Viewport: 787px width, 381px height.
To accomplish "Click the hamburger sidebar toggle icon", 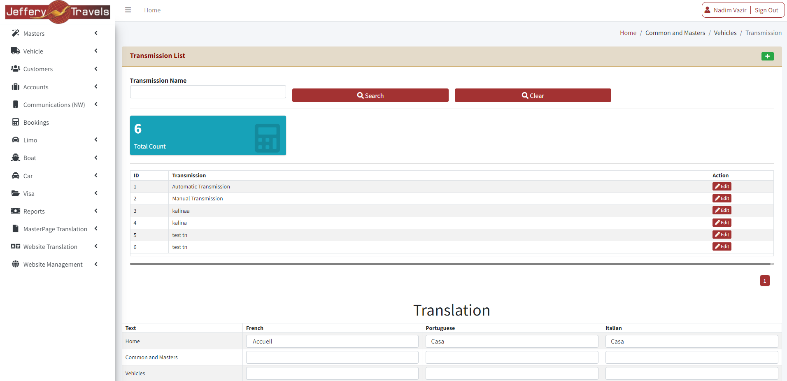I will click(x=128, y=10).
